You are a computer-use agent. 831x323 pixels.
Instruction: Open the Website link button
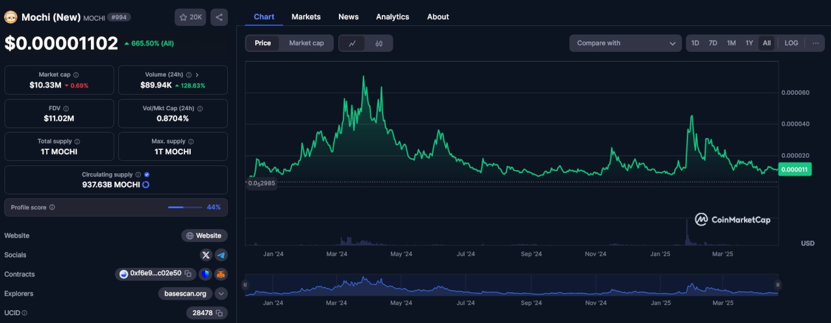[x=205, y=235]
